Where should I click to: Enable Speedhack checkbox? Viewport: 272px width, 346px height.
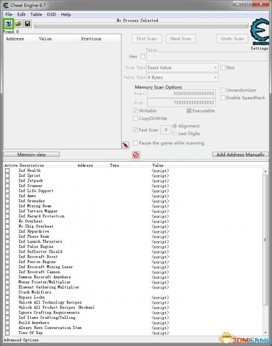[x=223, y=98]
